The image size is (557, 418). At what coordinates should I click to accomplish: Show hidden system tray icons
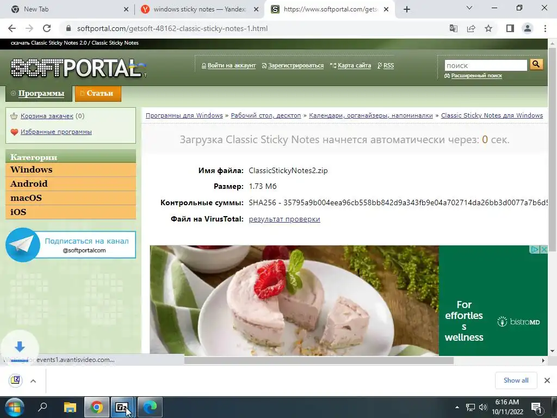point(457,407)
